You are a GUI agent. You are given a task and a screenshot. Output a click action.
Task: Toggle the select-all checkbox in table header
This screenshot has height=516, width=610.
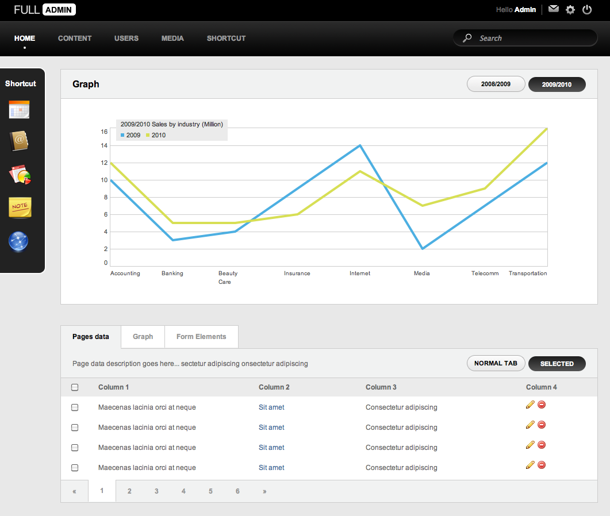point(75,387)
